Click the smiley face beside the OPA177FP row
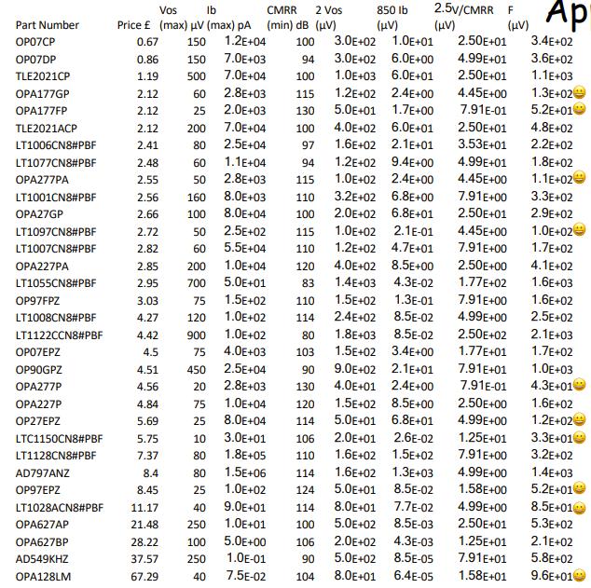The width and height of the screenshot is (591, 588). 580,110
